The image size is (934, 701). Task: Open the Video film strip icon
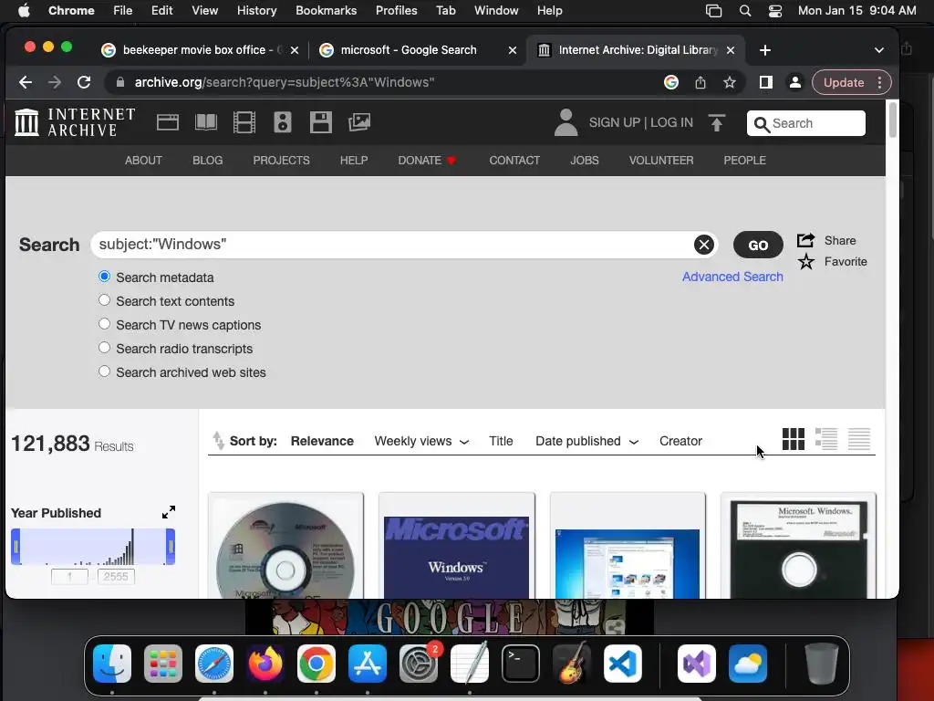244,122
